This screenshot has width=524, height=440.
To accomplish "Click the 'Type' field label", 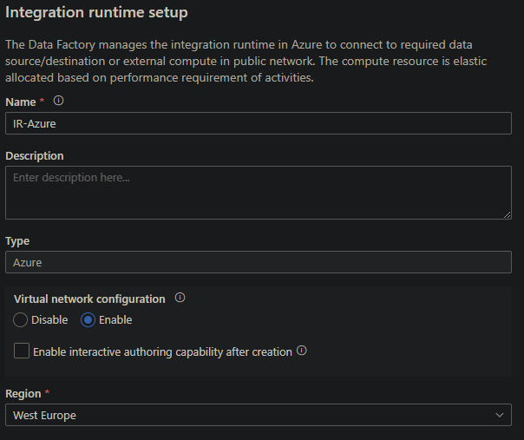I will point(17,240).
